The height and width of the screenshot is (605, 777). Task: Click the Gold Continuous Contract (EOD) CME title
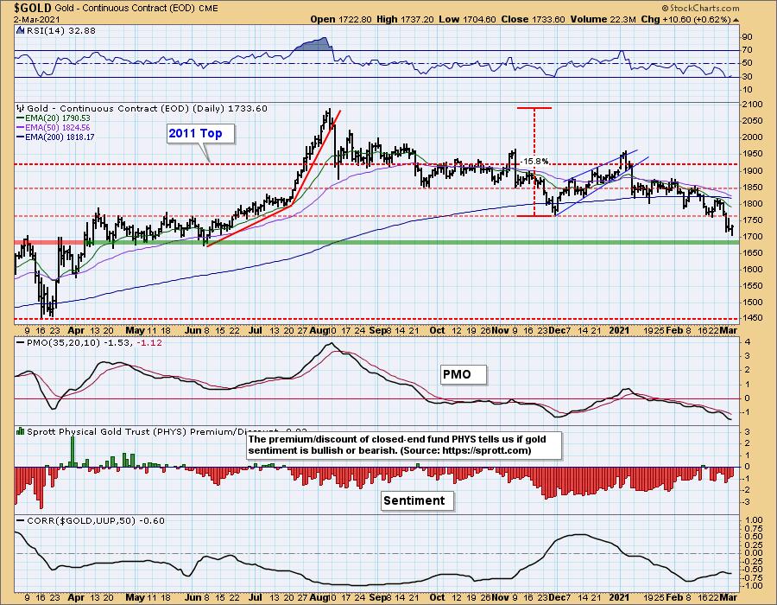136,8
